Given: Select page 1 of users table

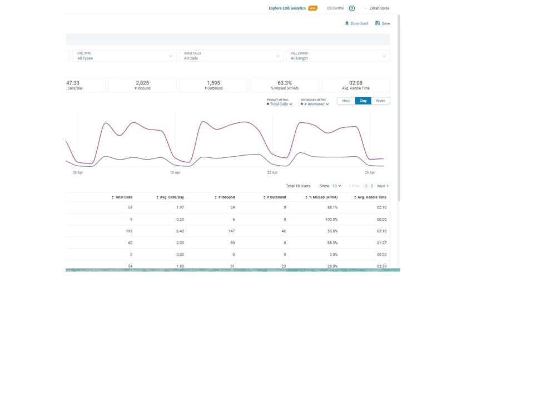Looking at the screenshot, I should pos(366,186).
